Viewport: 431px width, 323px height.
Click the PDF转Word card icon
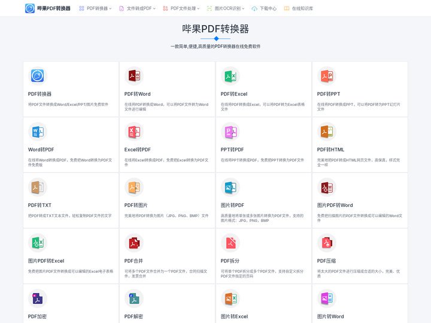tap(134, 76)
